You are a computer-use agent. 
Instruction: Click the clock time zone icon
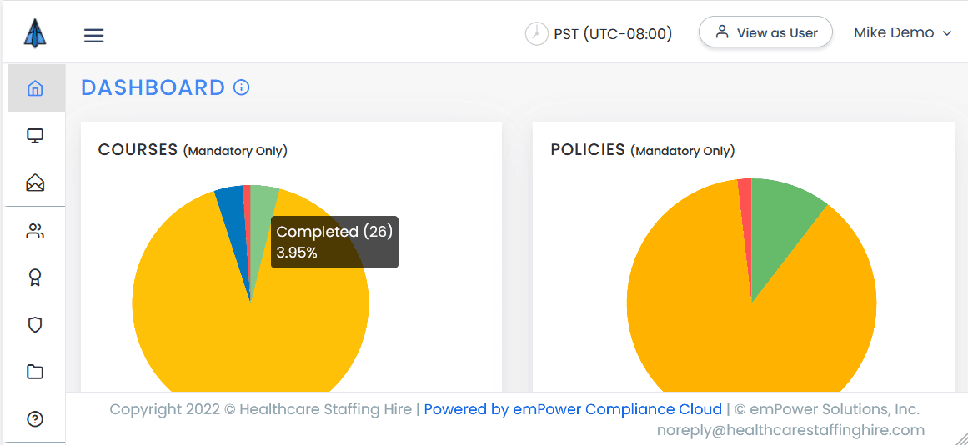[x=536, y=34]
